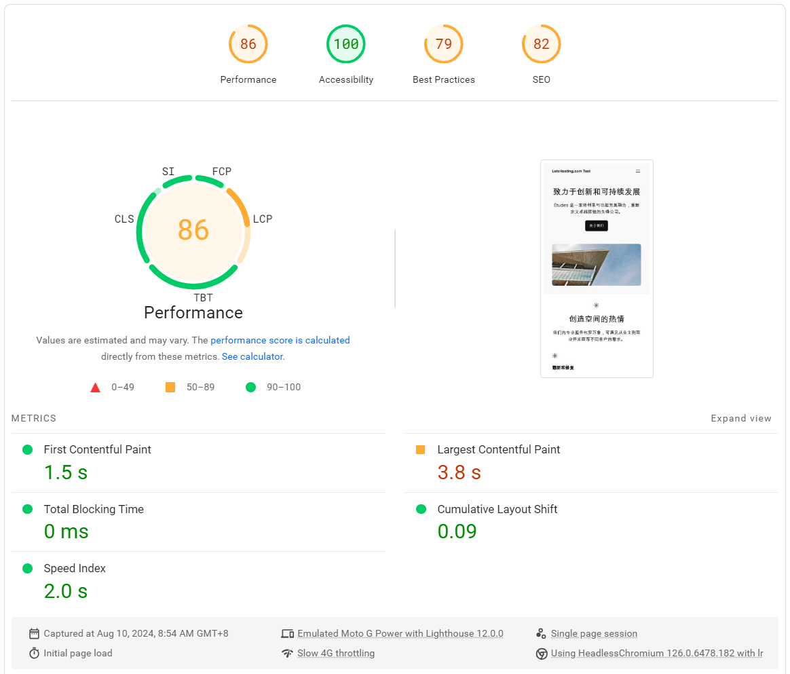Click the 0 ms TBT value
Viewport: 790px width, 674px height.
tap(66, 531)
